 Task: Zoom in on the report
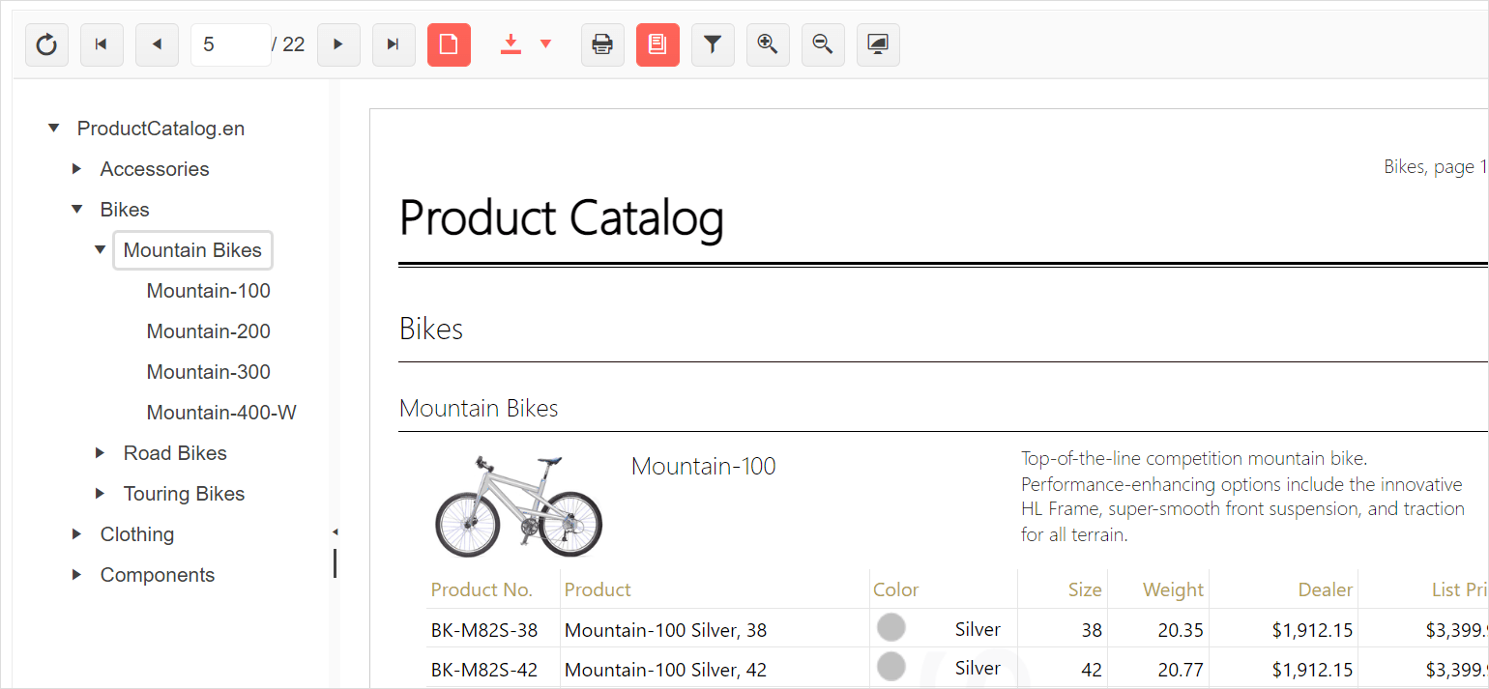tap(768, 44)
